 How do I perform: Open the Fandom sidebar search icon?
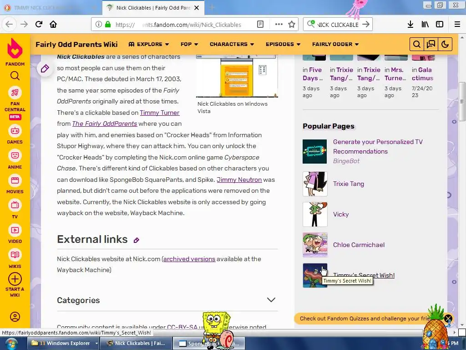15,76
